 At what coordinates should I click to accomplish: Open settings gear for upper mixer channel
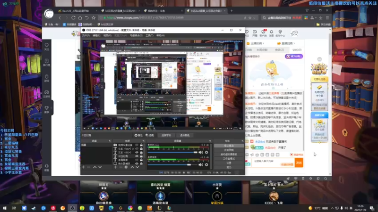tap(206, 152)
